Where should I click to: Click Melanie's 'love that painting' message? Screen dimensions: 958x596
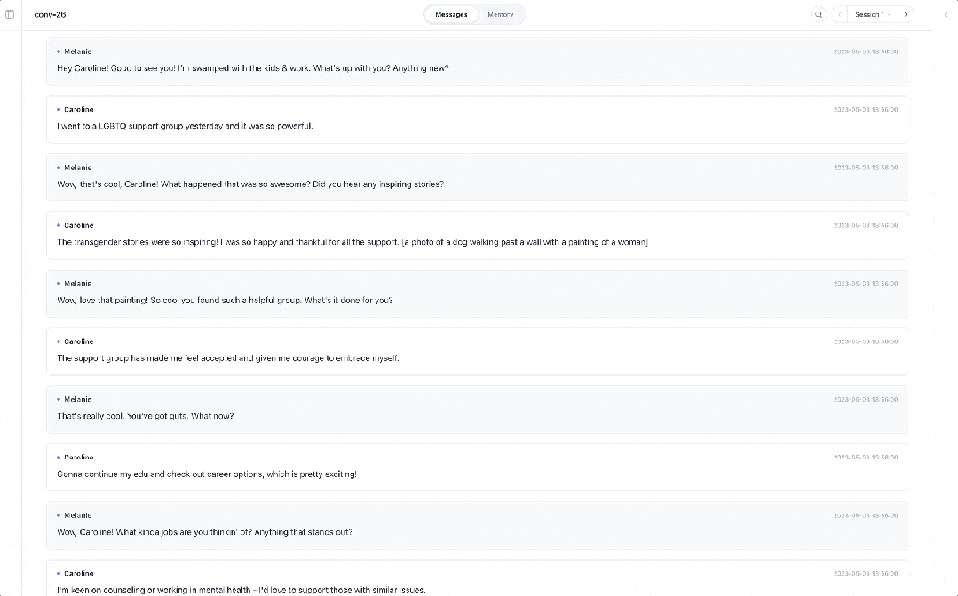225,301
